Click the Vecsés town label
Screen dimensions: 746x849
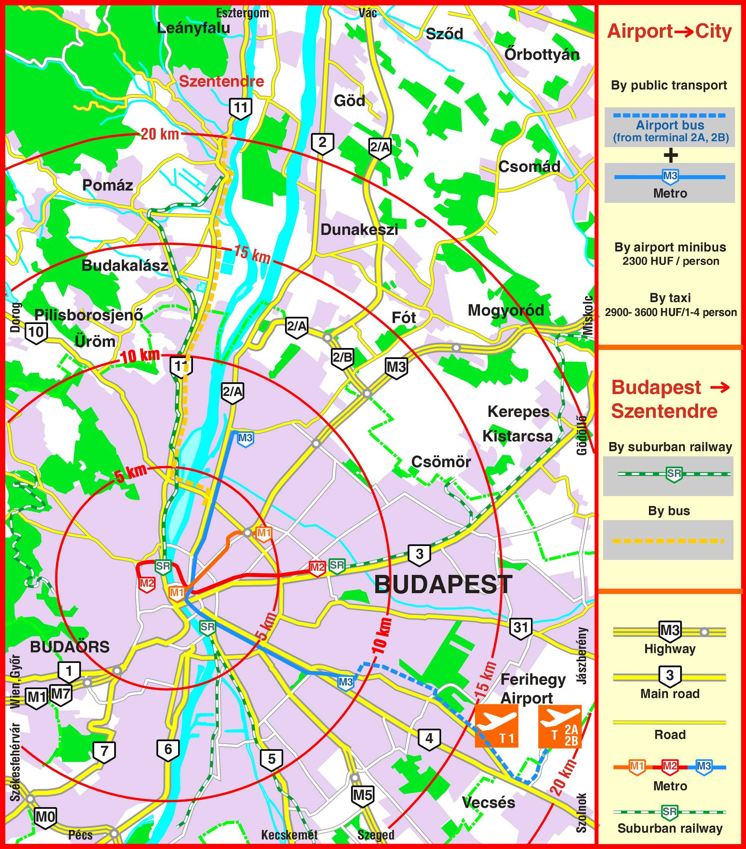point(488,803)
